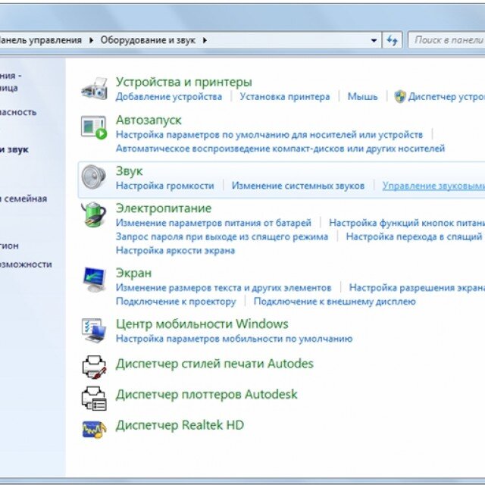The height and width of the screenshot is (485, 485).
Task: Open the address bar history dropdown
Action: (374, 40)
